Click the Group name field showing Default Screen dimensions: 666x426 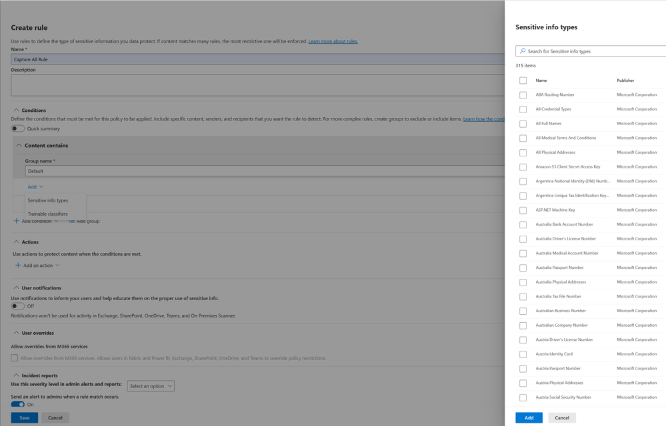[265, 171]
